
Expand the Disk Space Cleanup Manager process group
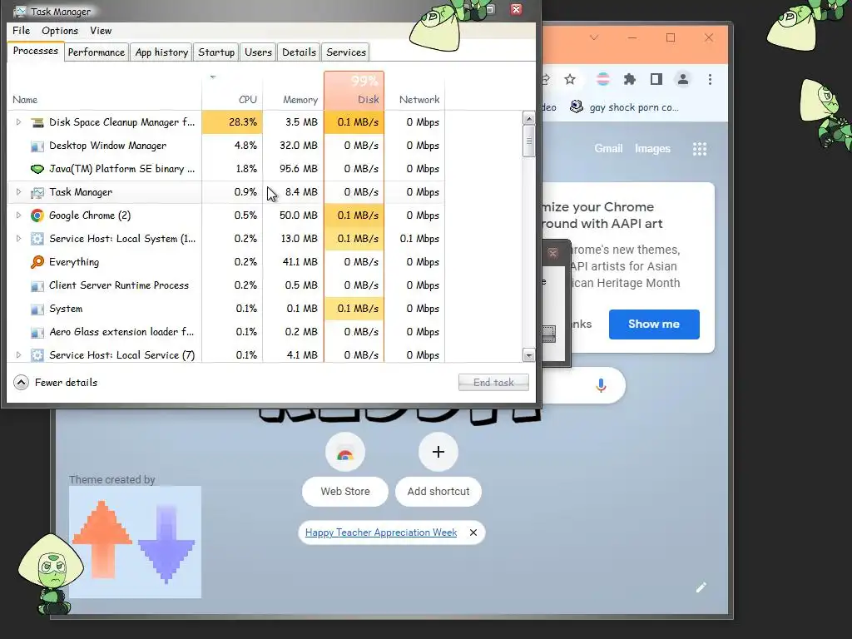tap(18, 122)
